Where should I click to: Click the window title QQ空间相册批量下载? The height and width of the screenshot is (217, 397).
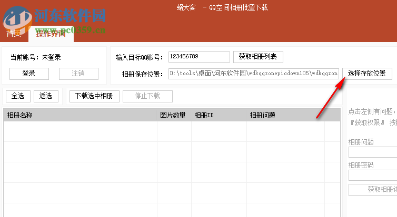tap(239, 7)
